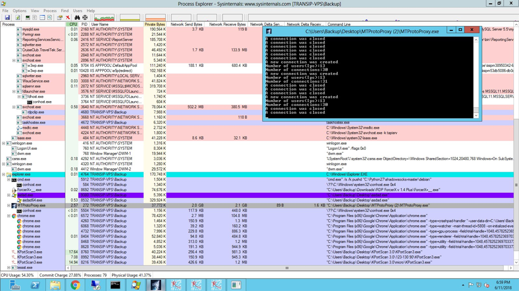519x291 pixels.
Task: Open the Help menu
Action: pos(90,10)
